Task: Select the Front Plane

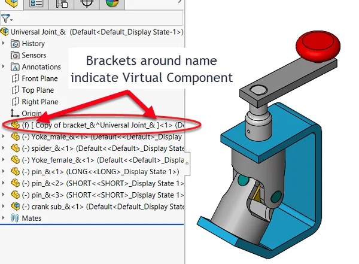Action: (39, 78)
